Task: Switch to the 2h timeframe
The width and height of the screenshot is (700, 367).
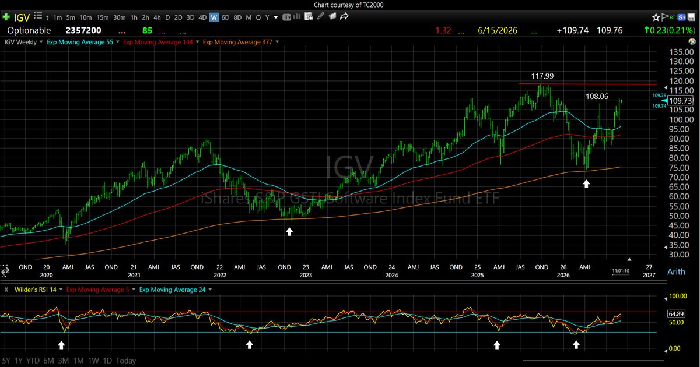Action: click(x=146, y=17)
